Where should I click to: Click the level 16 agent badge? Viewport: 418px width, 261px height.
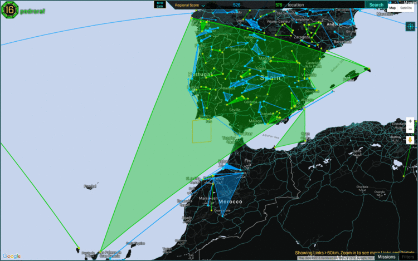(x=9, y=9)
